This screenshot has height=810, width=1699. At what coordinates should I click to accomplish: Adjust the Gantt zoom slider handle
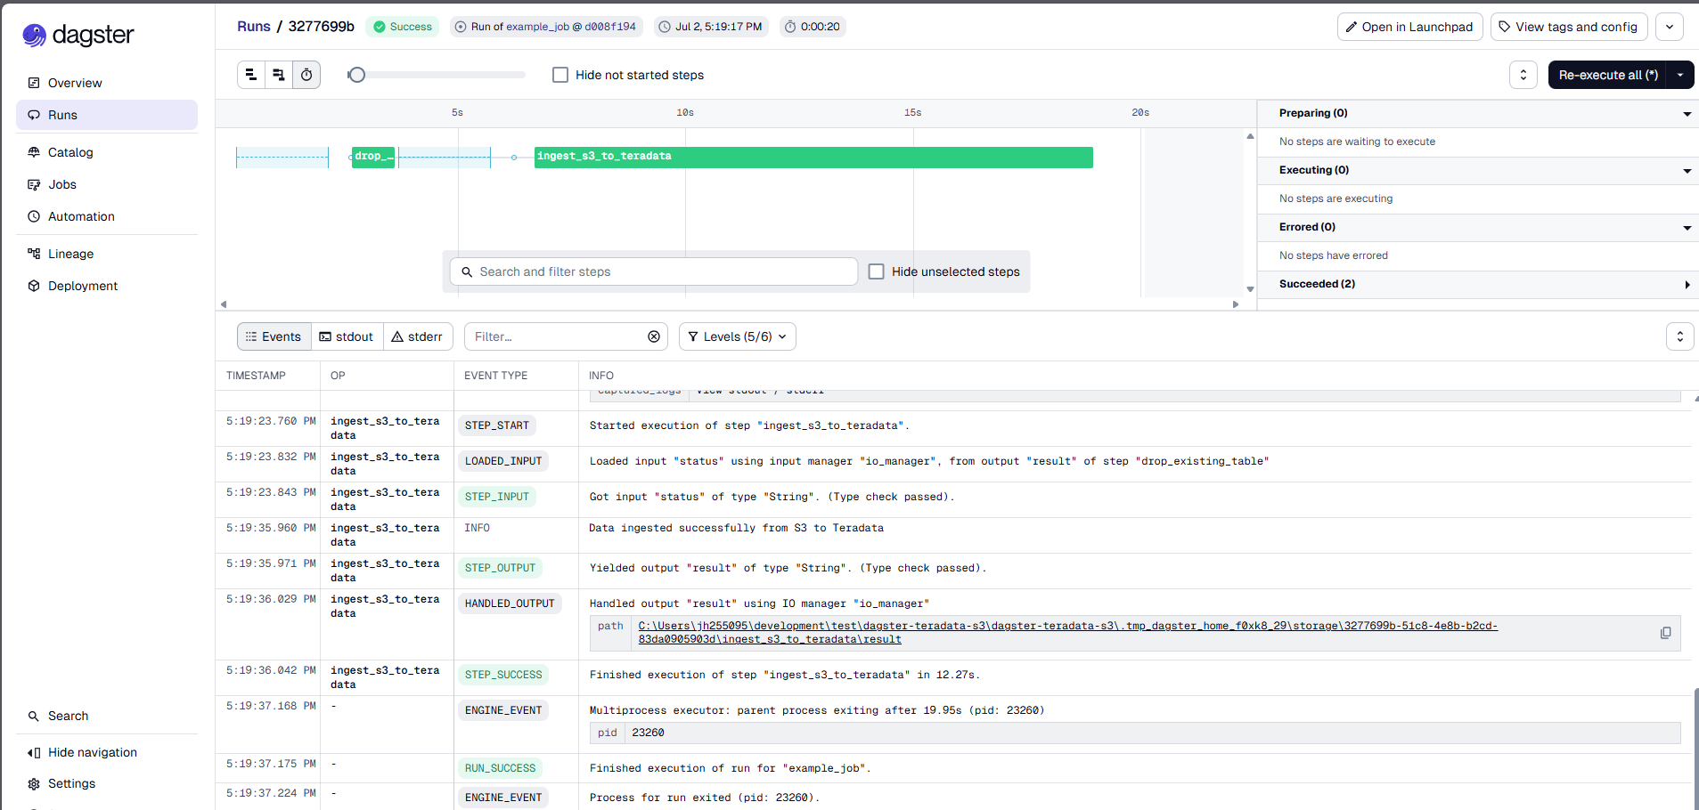point(356,75)
